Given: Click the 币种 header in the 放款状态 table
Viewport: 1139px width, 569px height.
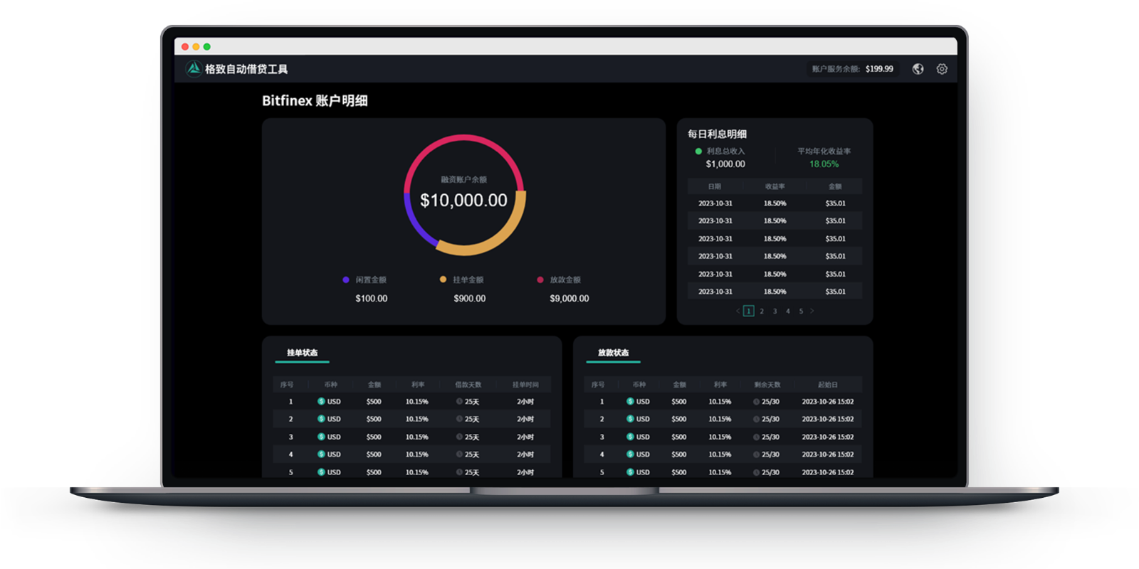Looking at the screenshot, I should pyautogui.click(x=639, y=385).
